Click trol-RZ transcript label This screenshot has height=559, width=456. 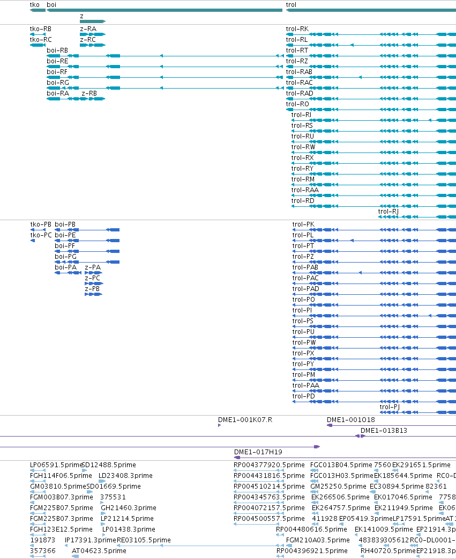[297, 61]
